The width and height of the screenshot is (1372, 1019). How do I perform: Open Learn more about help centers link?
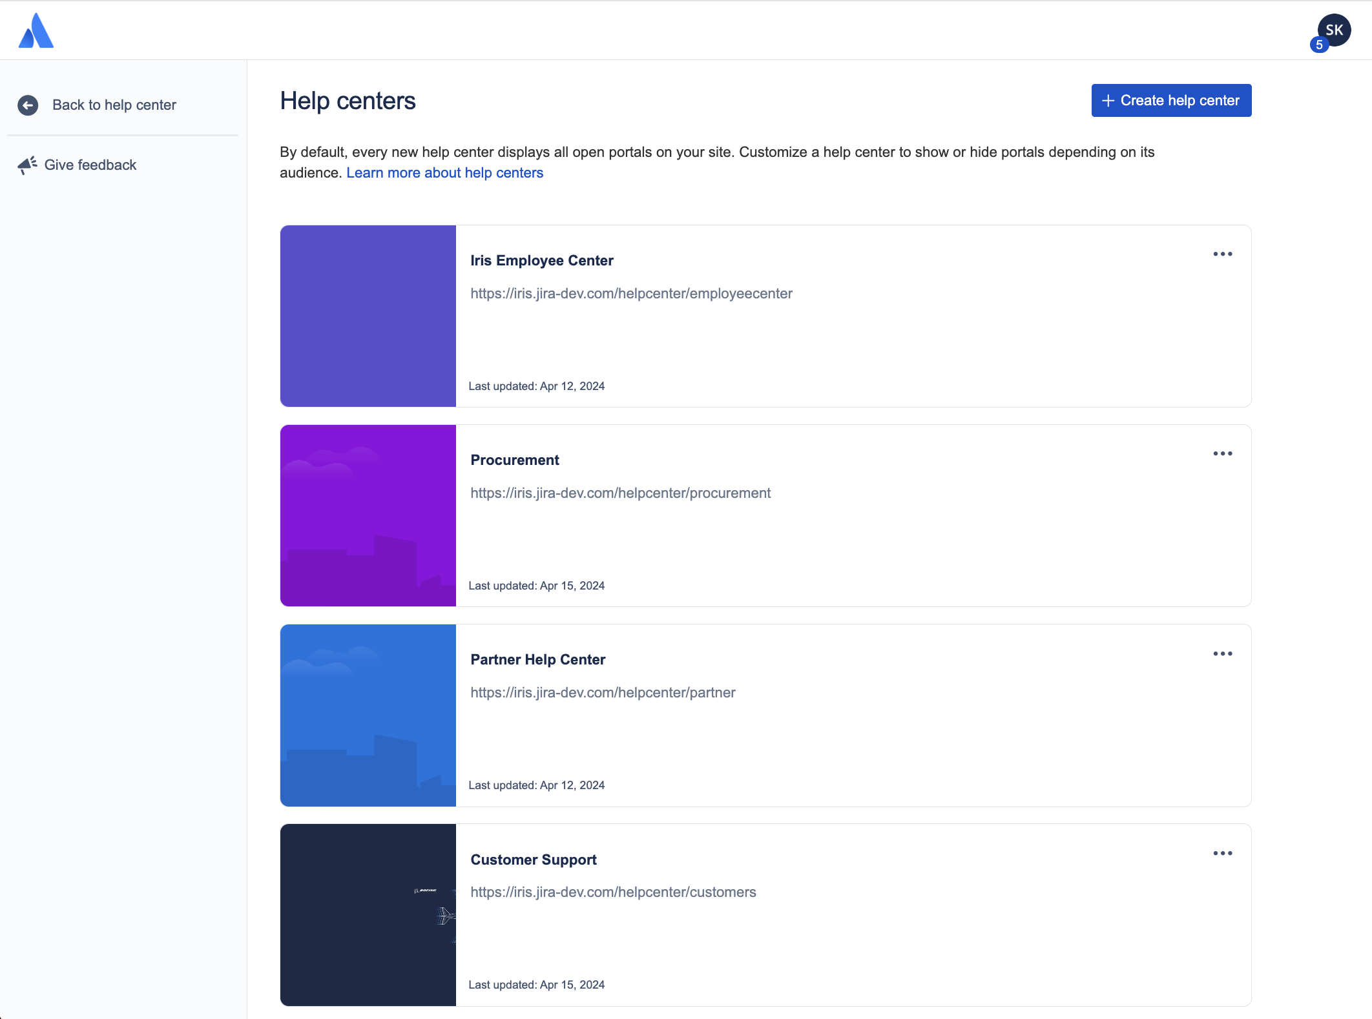coord(444,173)
